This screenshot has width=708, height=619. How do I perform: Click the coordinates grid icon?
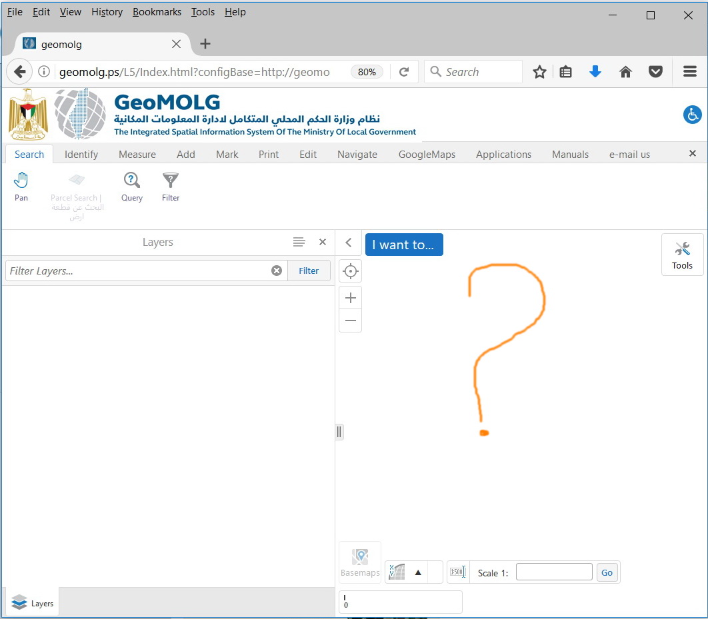tap(397, 572)
